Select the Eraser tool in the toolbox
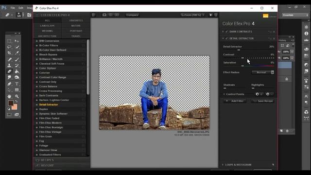 click(x=9, y=71)
